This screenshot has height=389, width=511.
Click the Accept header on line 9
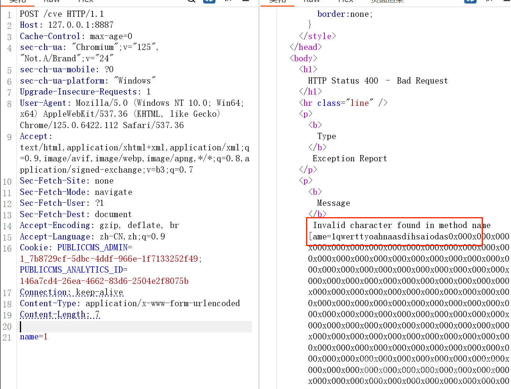[x=34, y=136]
